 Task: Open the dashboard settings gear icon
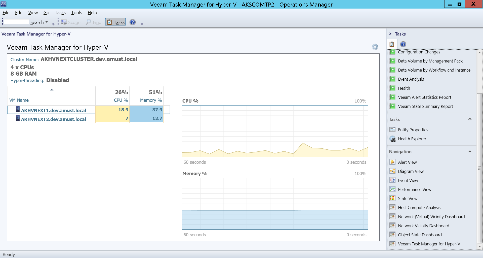(x=375, y=47)
